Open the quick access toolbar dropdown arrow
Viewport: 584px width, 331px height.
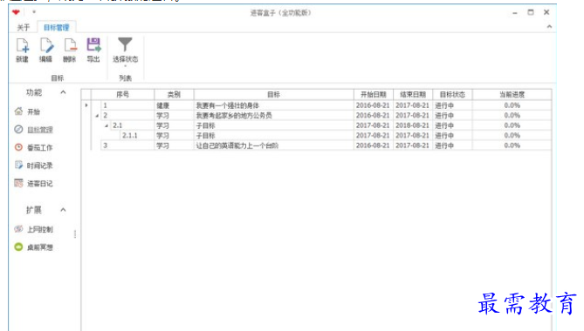tap(34, 12)
